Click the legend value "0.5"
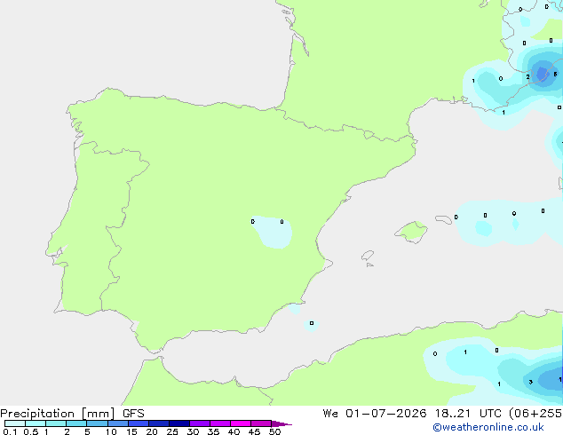563x435 pixels. (x=31, y=431)
